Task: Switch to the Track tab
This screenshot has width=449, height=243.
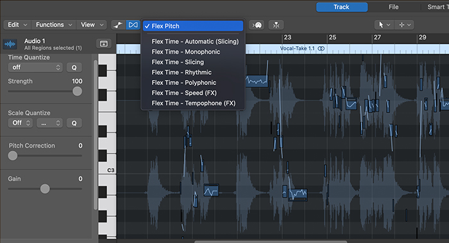Action: [342, 7]
